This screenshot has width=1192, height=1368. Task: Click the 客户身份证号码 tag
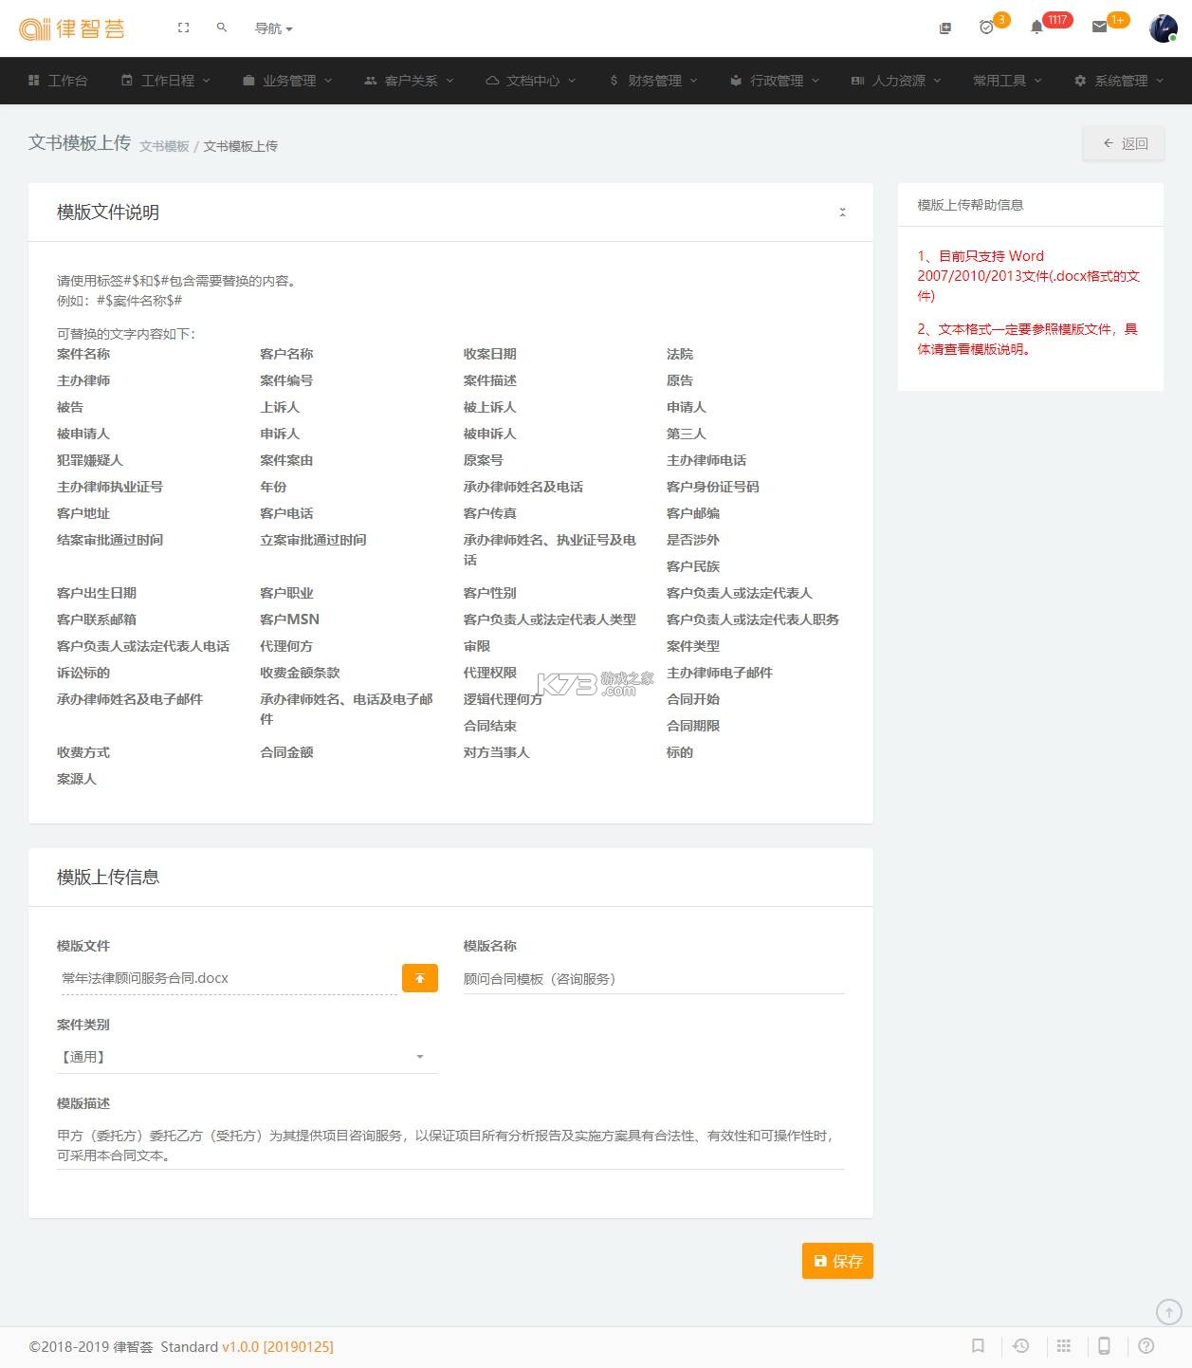[713, 487]
